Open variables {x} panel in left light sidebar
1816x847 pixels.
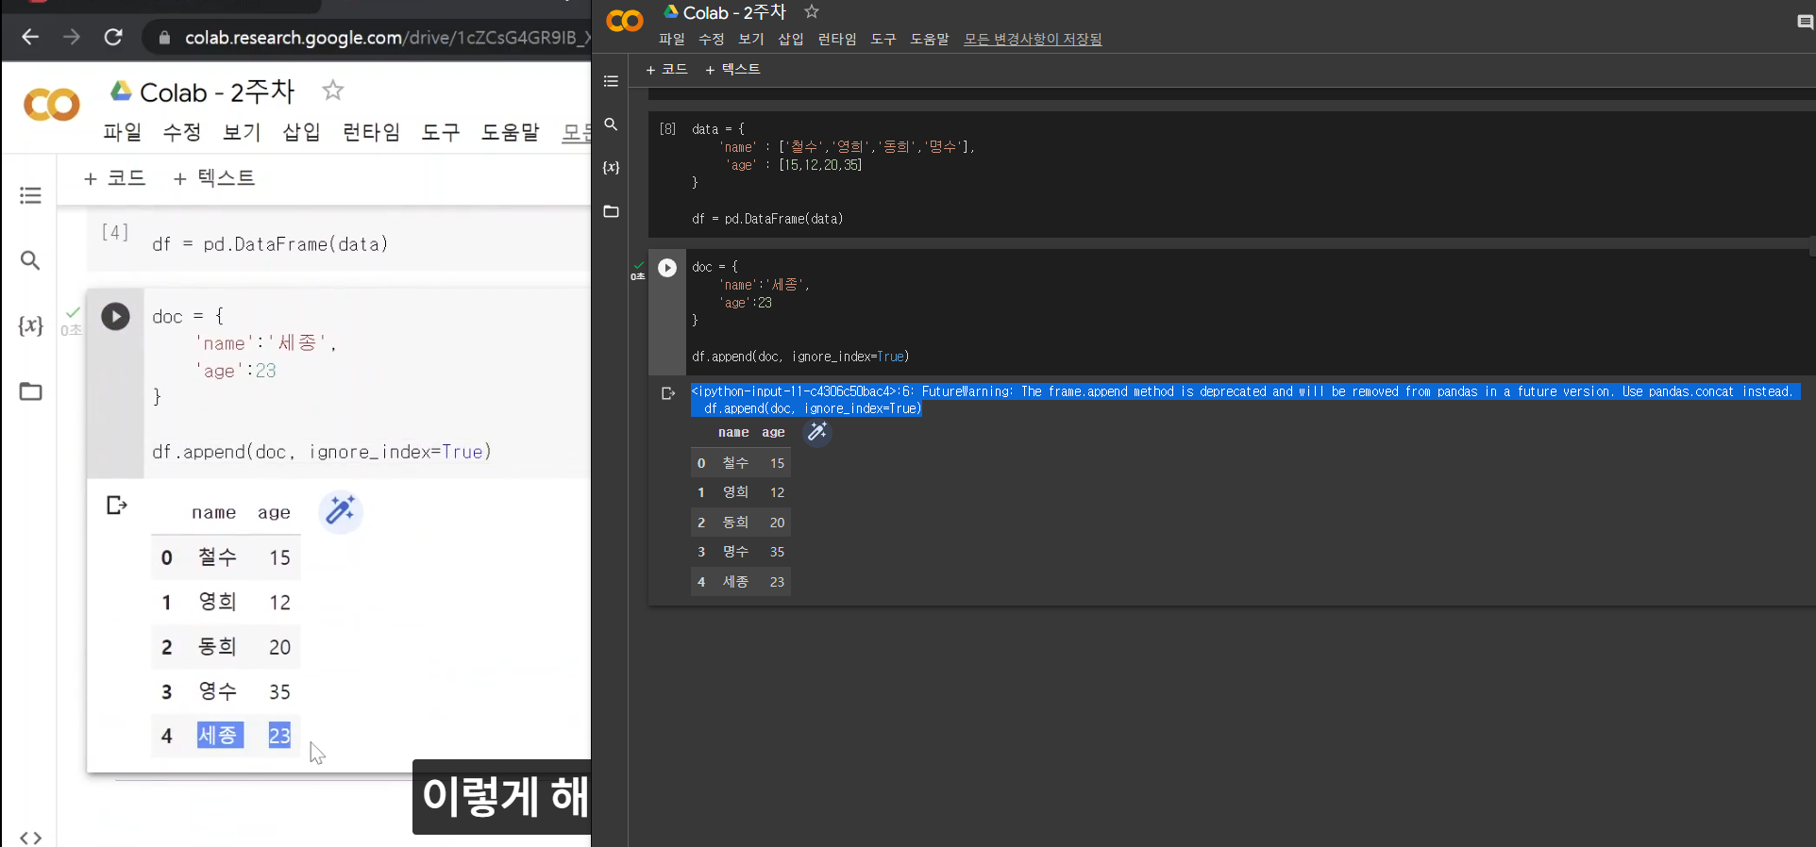30,325
